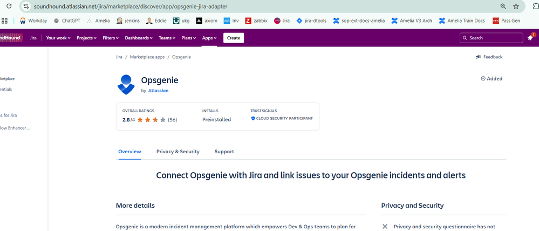Image resolution: width=539 pixels, height=231 pixels.
Task: Open the zabbix bookmark
Action: pyautogui.click(x=256, y=21)
